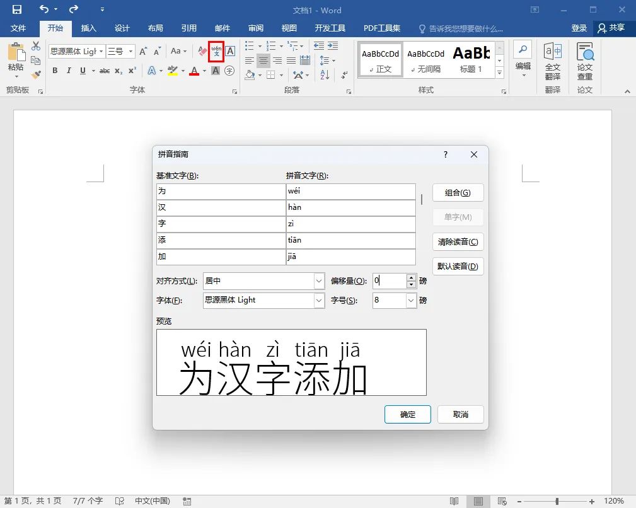Decrease paragraph indent
Viewport: 636px width, 508px height.
click(319, 46)
